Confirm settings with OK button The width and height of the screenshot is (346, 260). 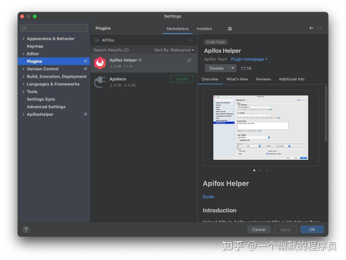point(312,230)
